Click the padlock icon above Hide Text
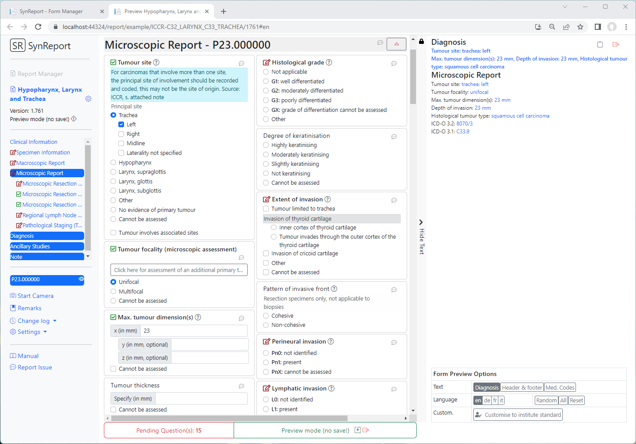The height and width of the screenshot is (444, 636). [421, 41]
